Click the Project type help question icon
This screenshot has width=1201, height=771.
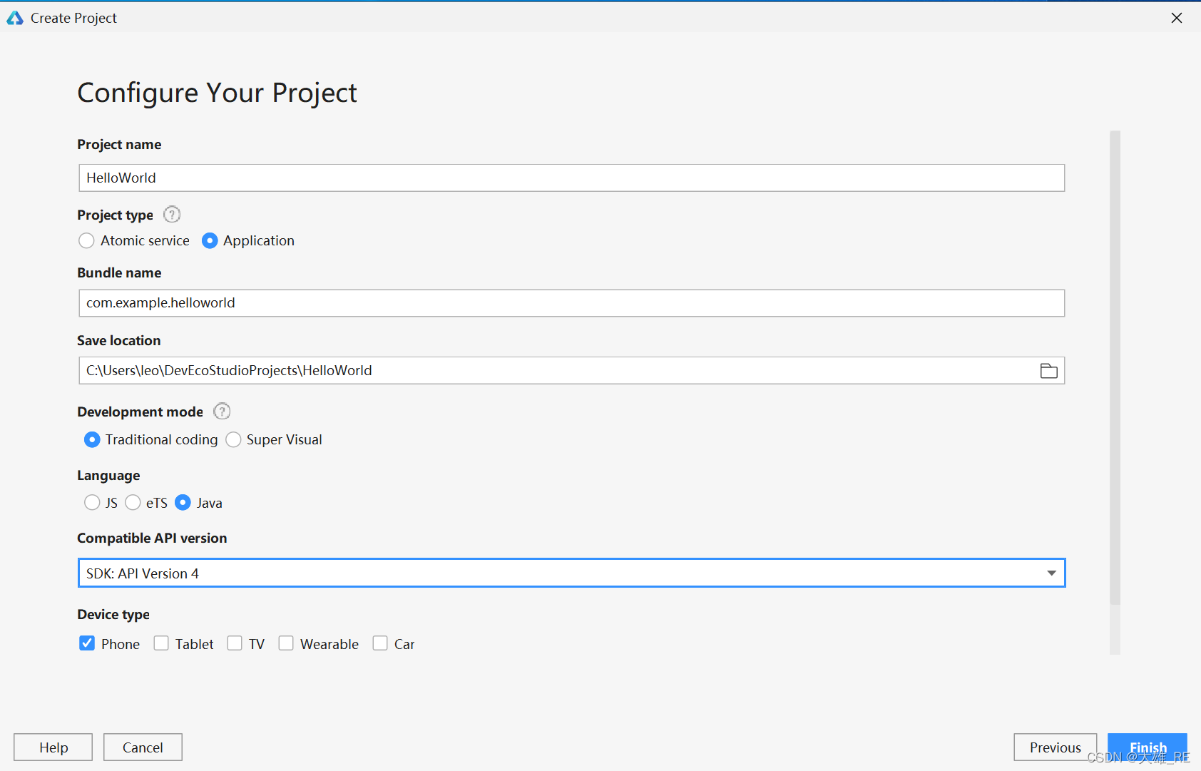[172, 214]
